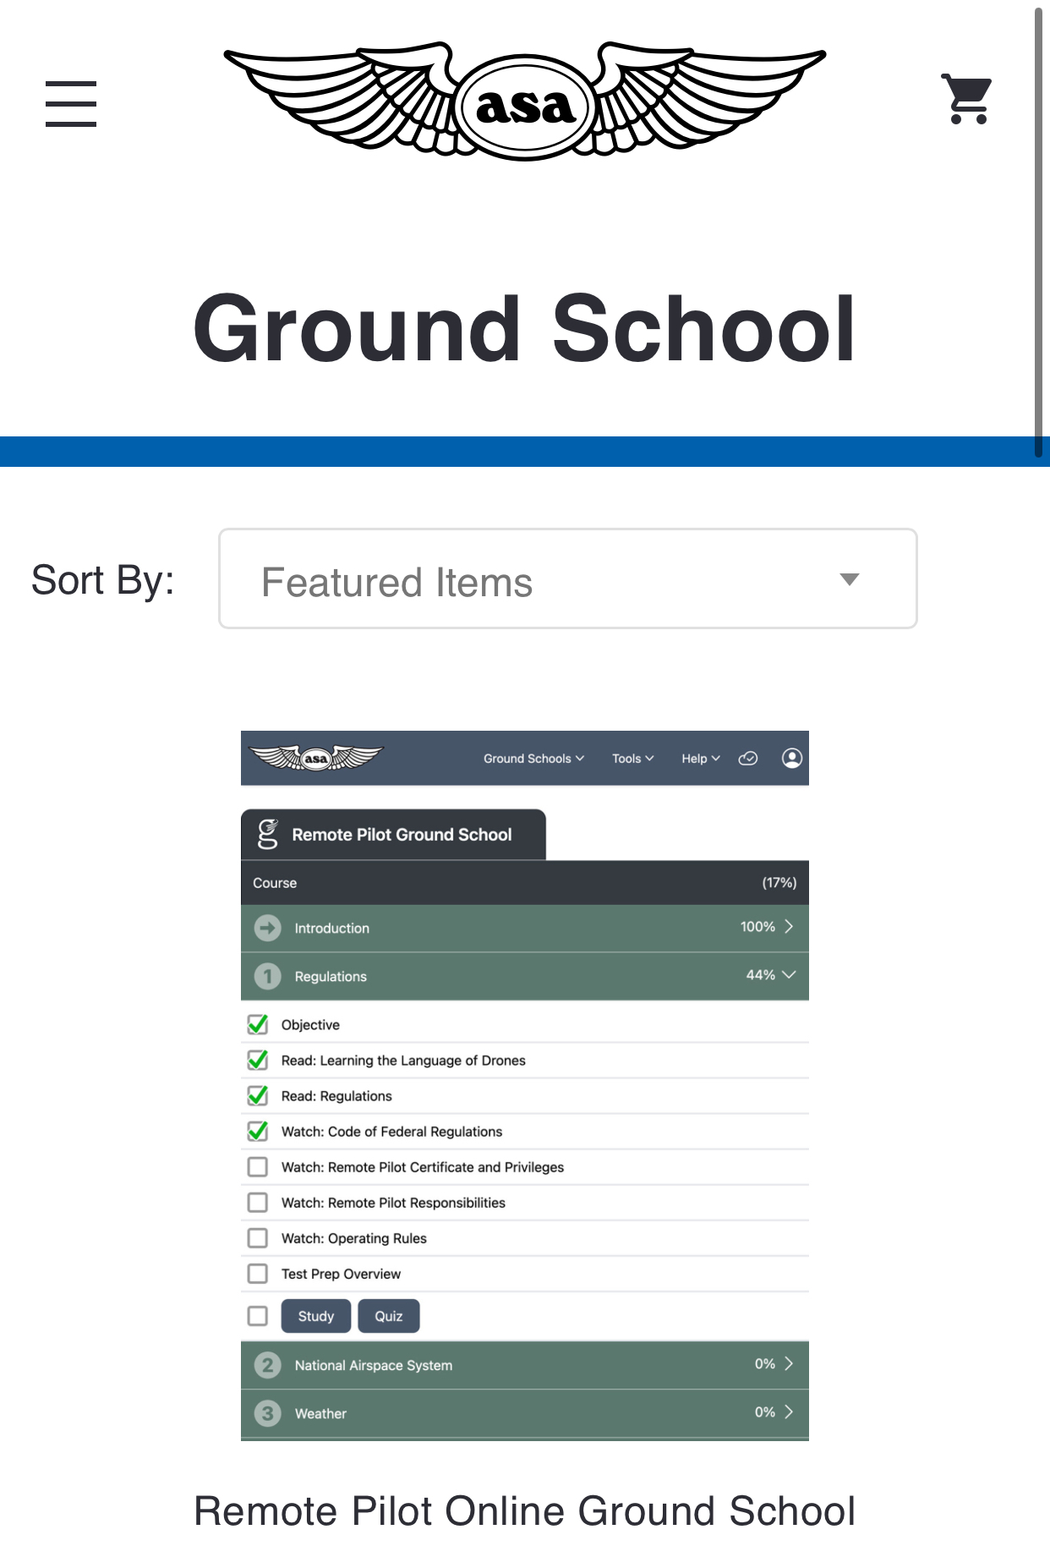Click the Introduction arrow circle icon
Viewport: 1050px width, 1546px height.
[x=267, y=928]
